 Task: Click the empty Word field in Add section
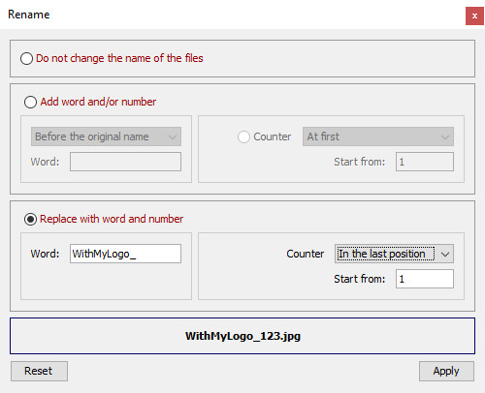[x=125, y=162]
